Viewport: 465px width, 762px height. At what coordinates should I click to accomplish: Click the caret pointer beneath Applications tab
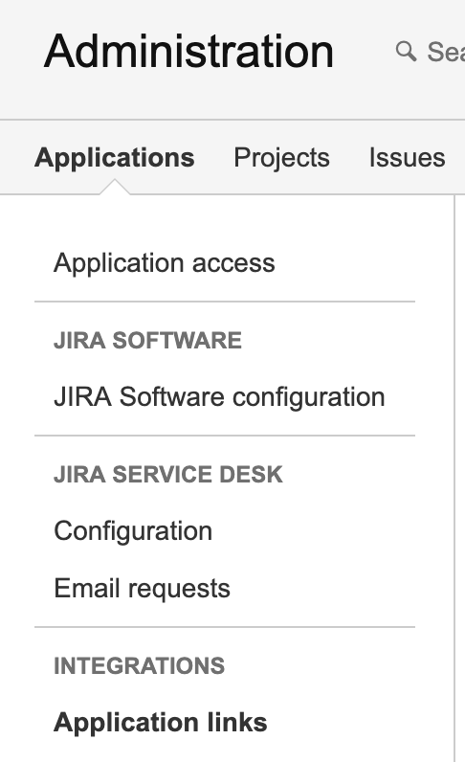(115, 187)
